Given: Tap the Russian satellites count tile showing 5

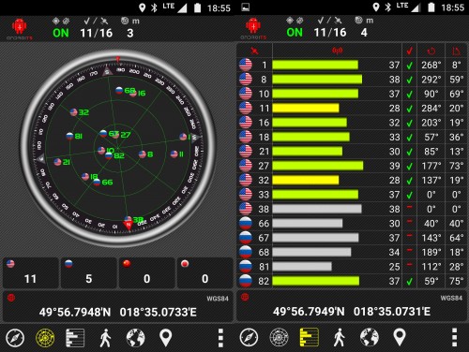Looking at the screenshot, I should coord(89,272).
